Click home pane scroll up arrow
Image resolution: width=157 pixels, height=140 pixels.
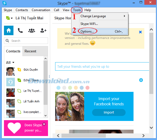point(151,30)
